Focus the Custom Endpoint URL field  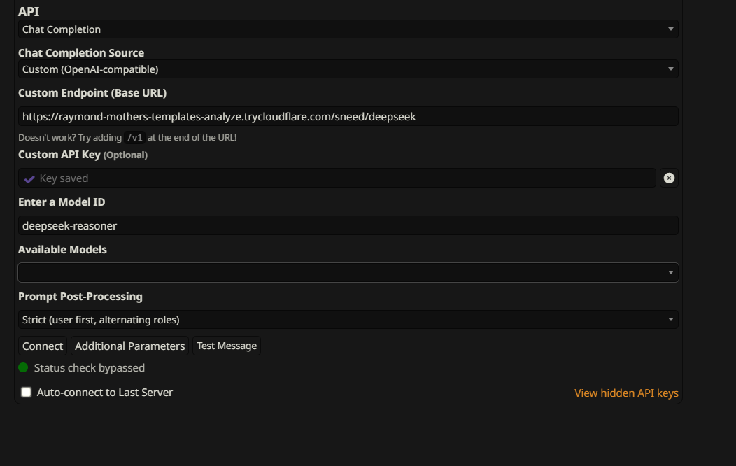[x=348, y=116]
